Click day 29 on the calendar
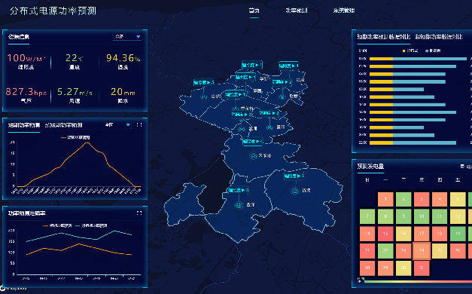Screen dimensions: 472x294 point(385,268)
